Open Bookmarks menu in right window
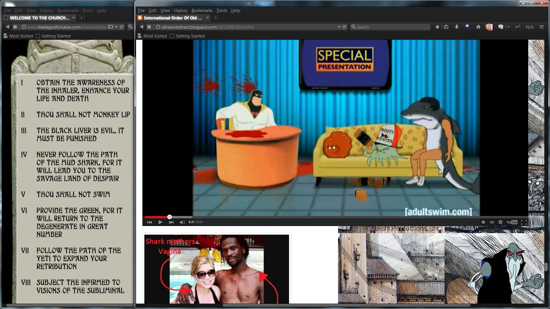 202,11
